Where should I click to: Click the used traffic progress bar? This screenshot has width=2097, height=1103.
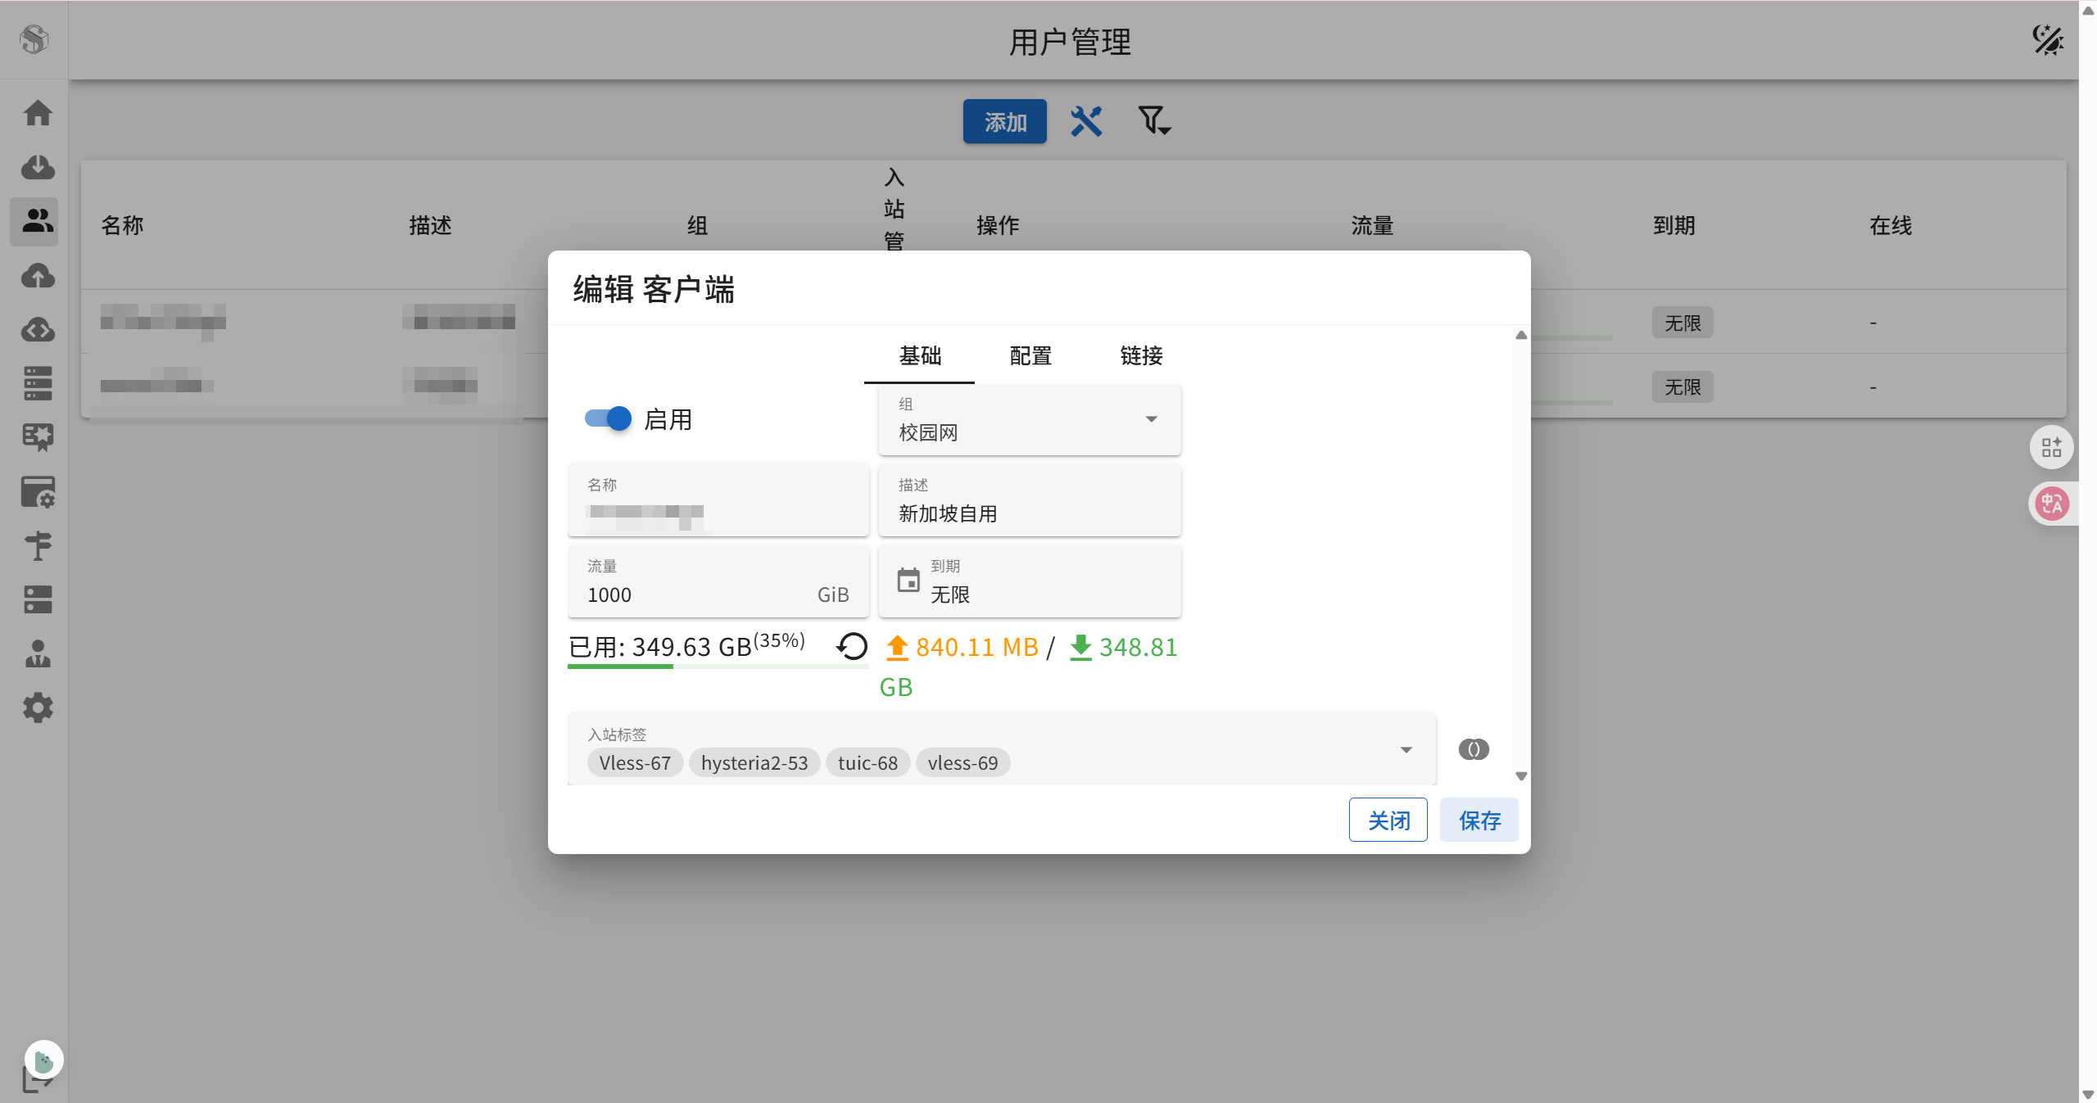(x=718, y=667)
